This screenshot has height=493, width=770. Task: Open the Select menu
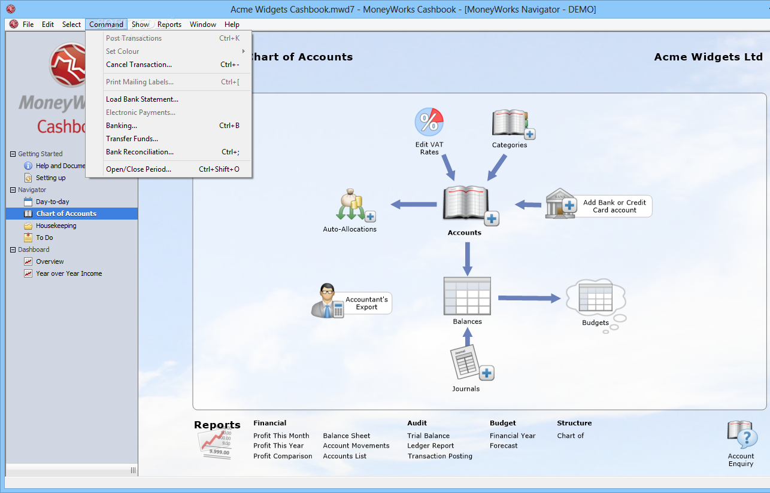click(x=71, y=25)
